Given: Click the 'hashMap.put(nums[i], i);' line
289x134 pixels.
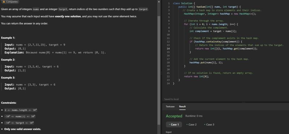Looking at the screenshot, I should (206, 62).
